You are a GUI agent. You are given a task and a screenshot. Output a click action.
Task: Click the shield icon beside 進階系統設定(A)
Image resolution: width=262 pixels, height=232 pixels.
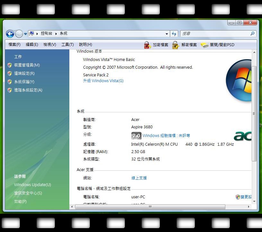pos(10,90)
